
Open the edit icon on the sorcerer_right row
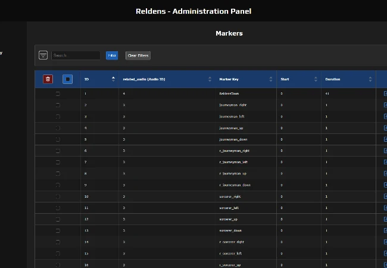point(385,197)
